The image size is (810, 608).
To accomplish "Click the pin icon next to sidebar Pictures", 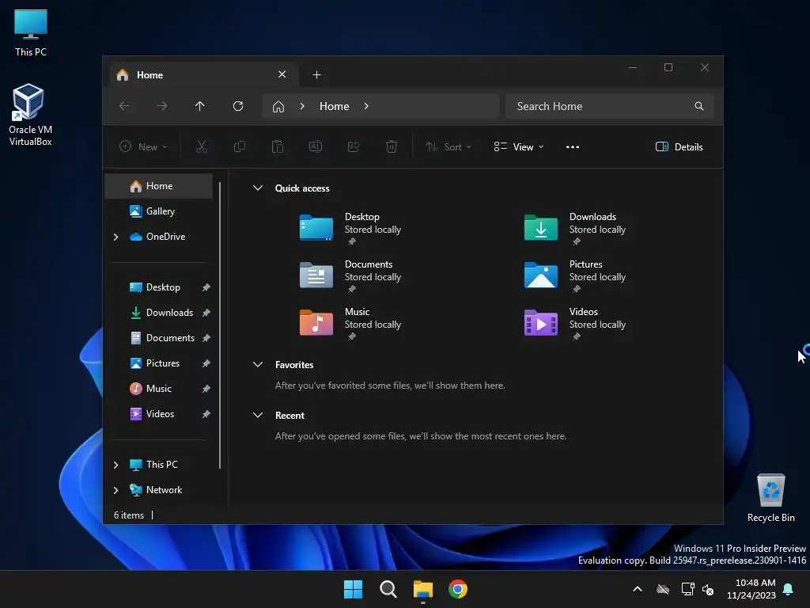I will (x=206, y=363).
